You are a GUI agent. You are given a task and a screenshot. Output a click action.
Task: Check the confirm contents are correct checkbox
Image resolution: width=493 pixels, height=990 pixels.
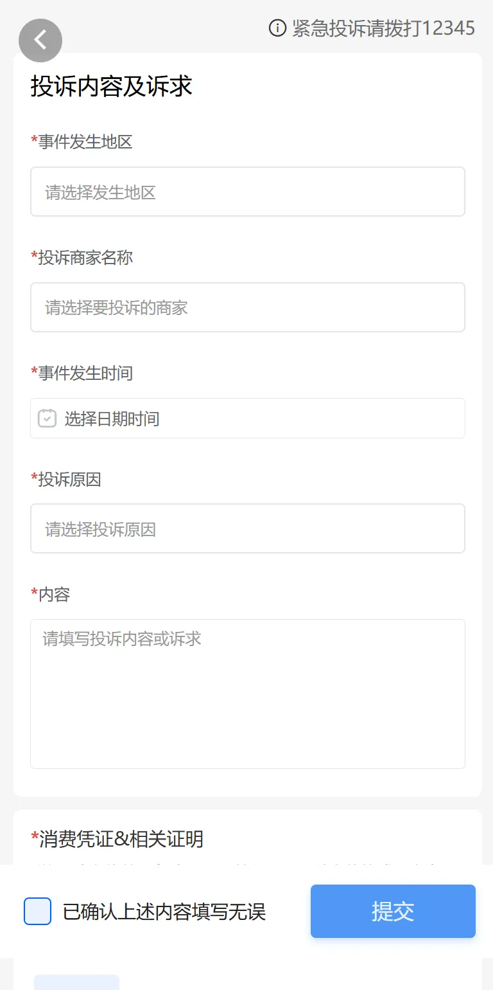click(37, 912)
